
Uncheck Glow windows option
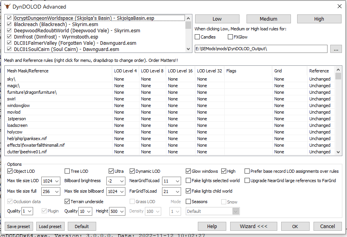point(188,171)
